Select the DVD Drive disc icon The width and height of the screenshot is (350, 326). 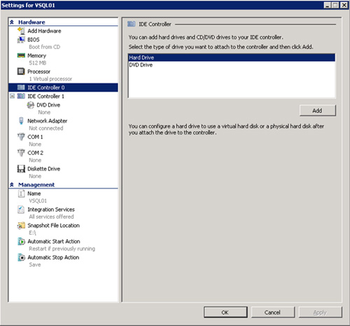30,105
